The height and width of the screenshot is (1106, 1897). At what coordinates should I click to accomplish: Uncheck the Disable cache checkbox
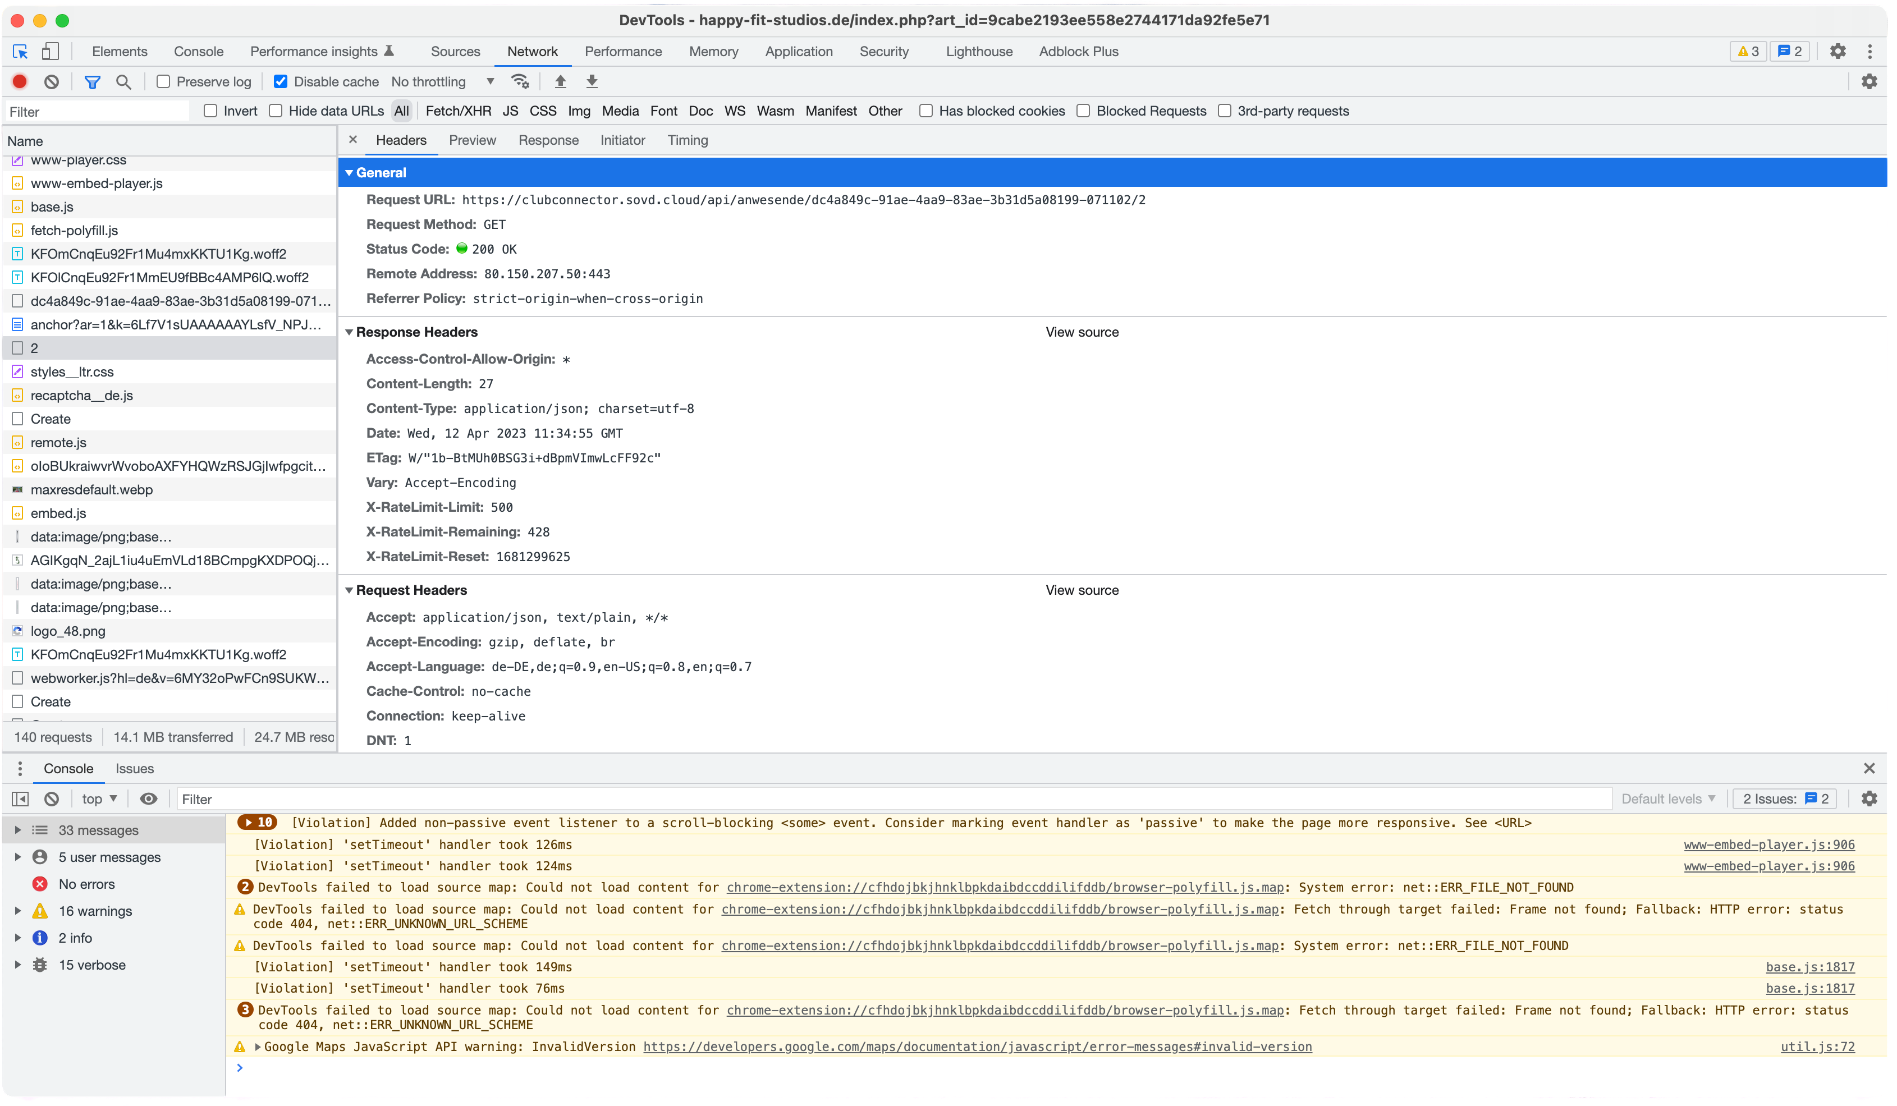click(281, 81)
